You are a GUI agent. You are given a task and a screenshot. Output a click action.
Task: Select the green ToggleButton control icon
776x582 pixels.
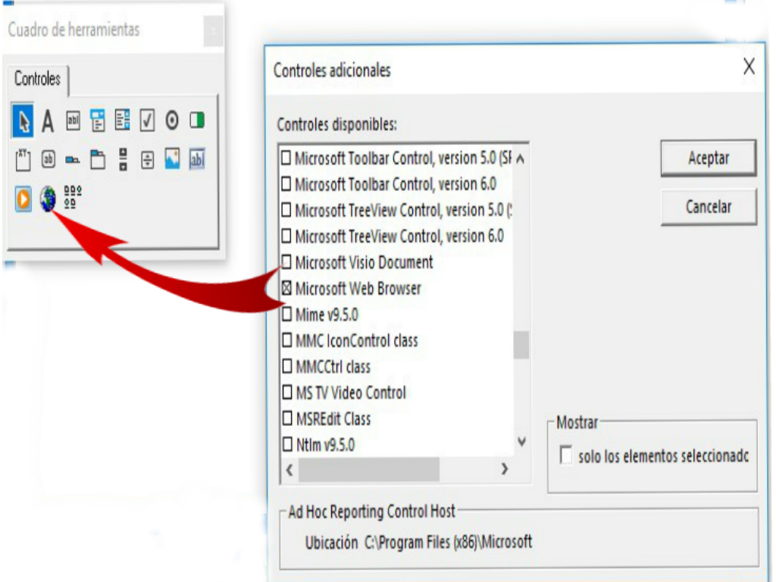click(x=197, y=120)
